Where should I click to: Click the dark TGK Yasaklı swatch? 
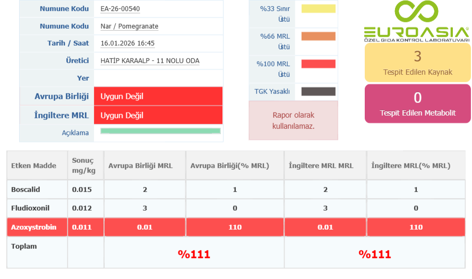[318, 91]
